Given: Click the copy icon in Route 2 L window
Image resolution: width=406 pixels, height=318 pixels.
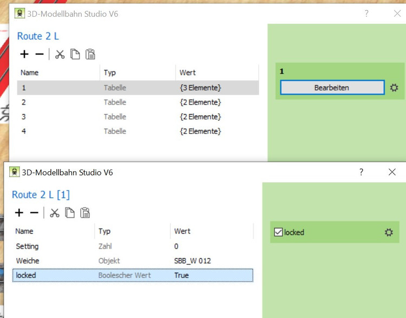Looking at the screenshot, I should click(75, 54).
